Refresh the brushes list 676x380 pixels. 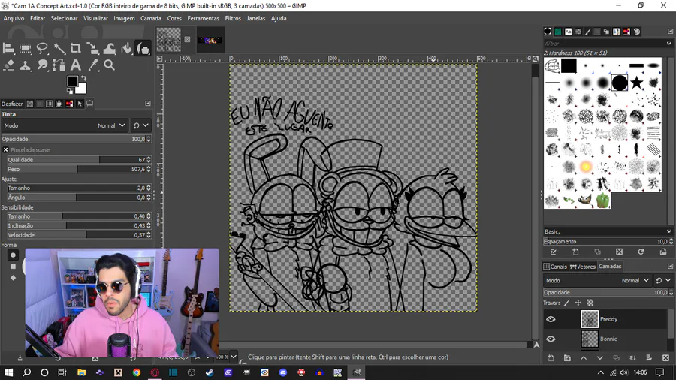tap(641, 252)
